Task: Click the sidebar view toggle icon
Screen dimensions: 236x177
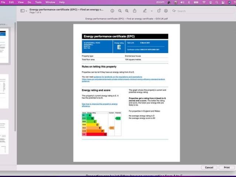Action: (x=23, y=11)
